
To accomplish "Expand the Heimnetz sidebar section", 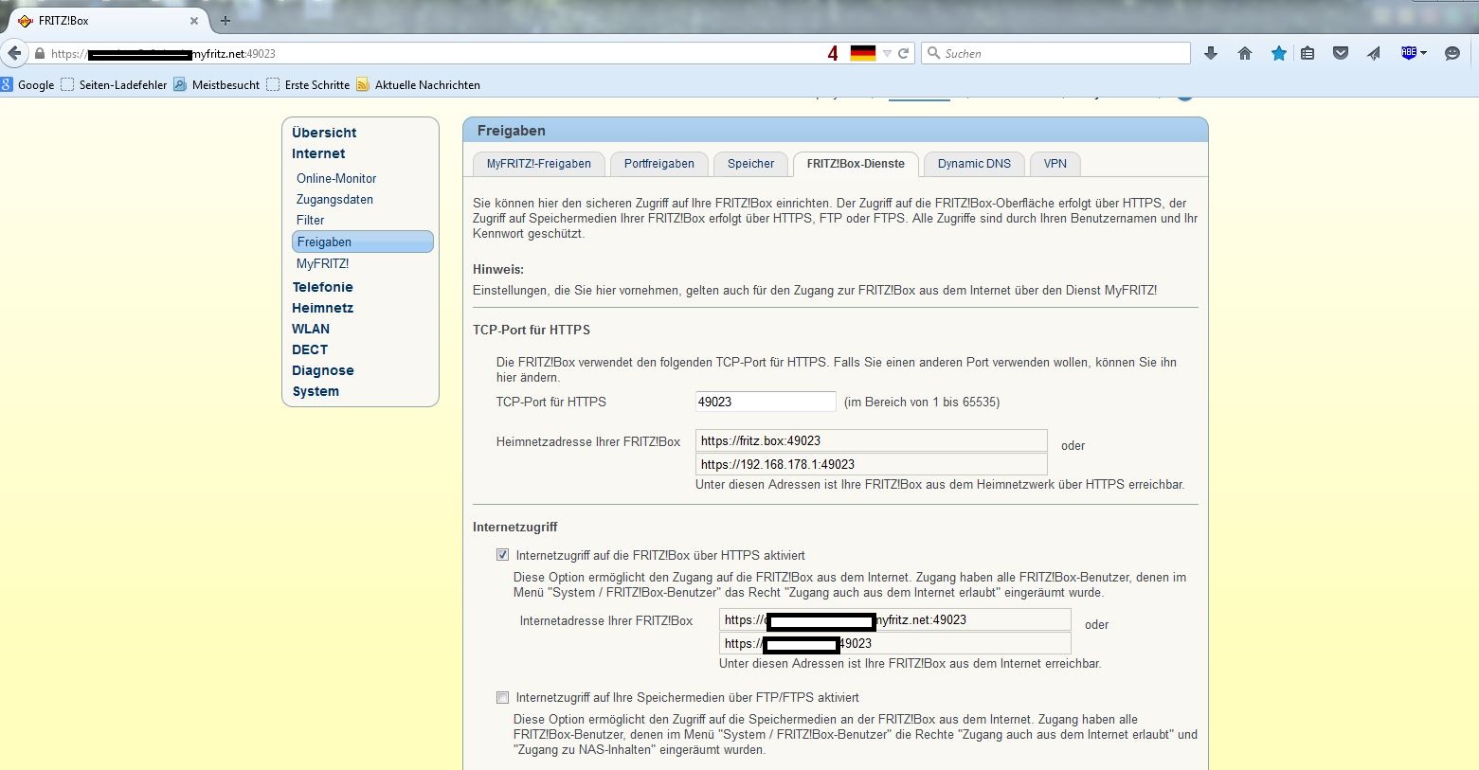I will click(x=322, y=308).
